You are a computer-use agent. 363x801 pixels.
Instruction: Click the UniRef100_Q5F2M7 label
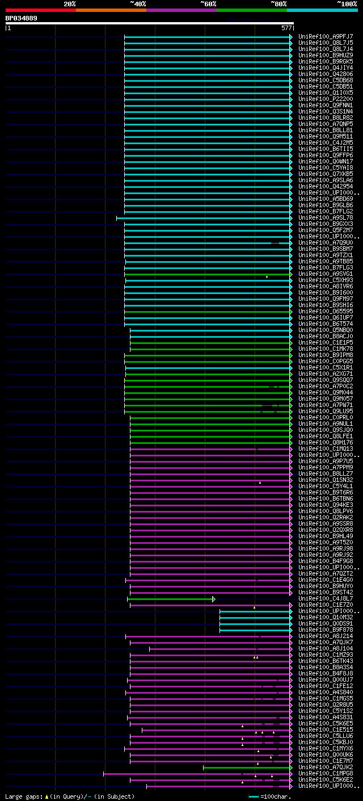coord(326,230)
